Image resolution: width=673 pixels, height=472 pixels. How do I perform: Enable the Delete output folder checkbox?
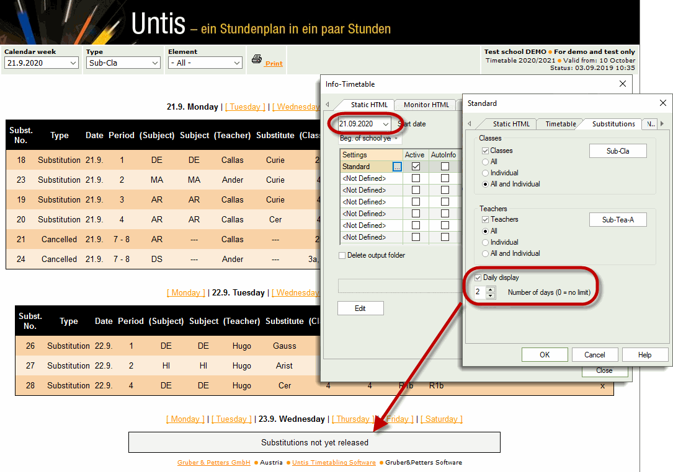[342, 255]
